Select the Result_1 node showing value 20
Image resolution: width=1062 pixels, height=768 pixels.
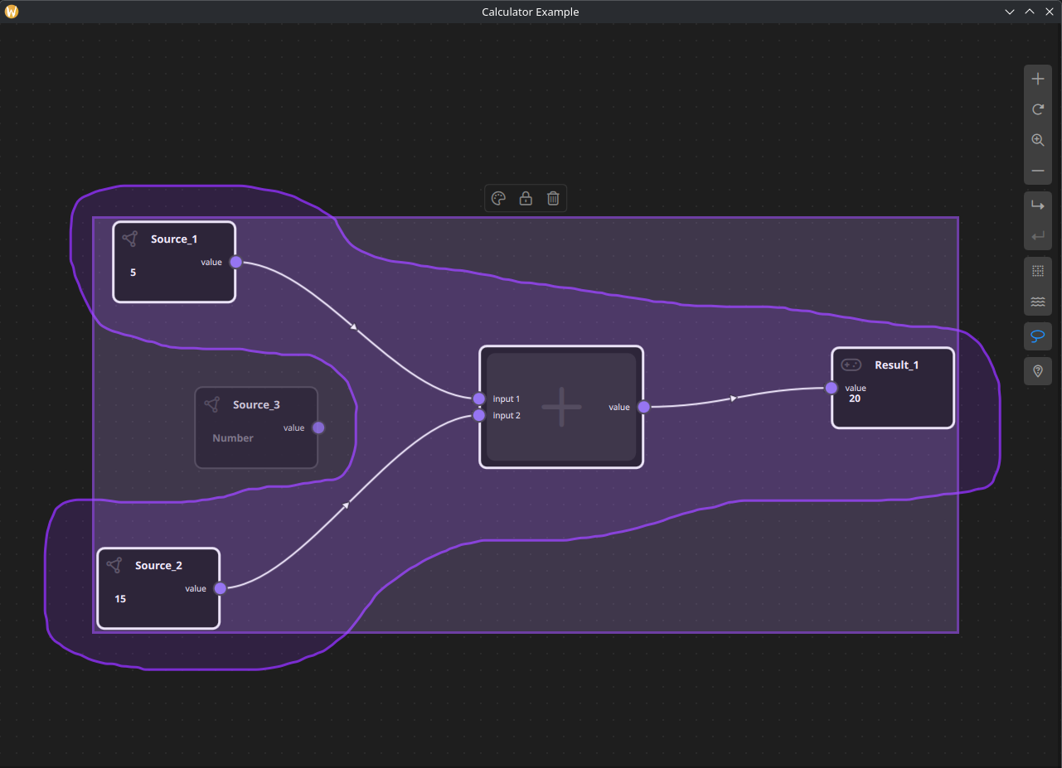click(892, 388)
